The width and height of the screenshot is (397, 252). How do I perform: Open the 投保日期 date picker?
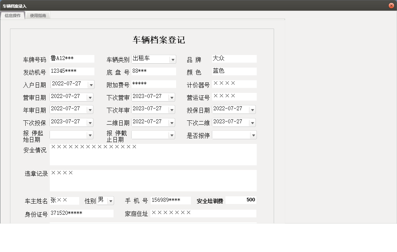pyautogui.click(x=253, y=109)
